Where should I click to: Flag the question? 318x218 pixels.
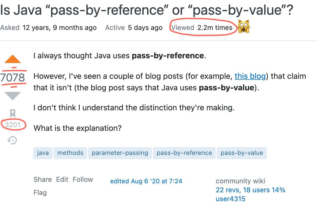[x=40, y=193]
